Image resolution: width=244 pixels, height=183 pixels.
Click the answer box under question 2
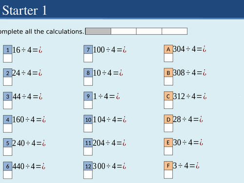pos(8,81)
